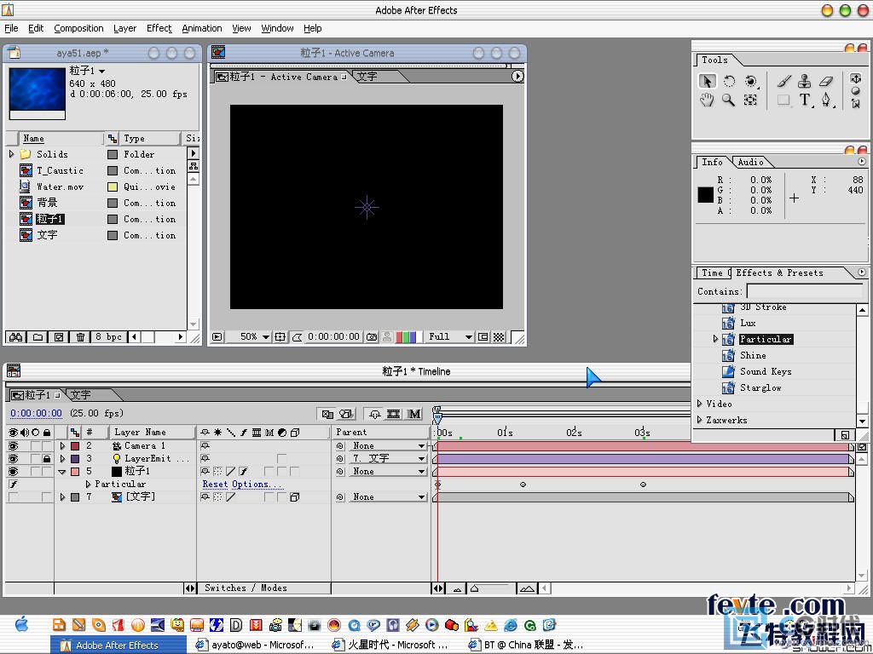Toggle the 3D switch on 文字 layer
Viewport: 873px width, 654px height.
click(294, 497)
